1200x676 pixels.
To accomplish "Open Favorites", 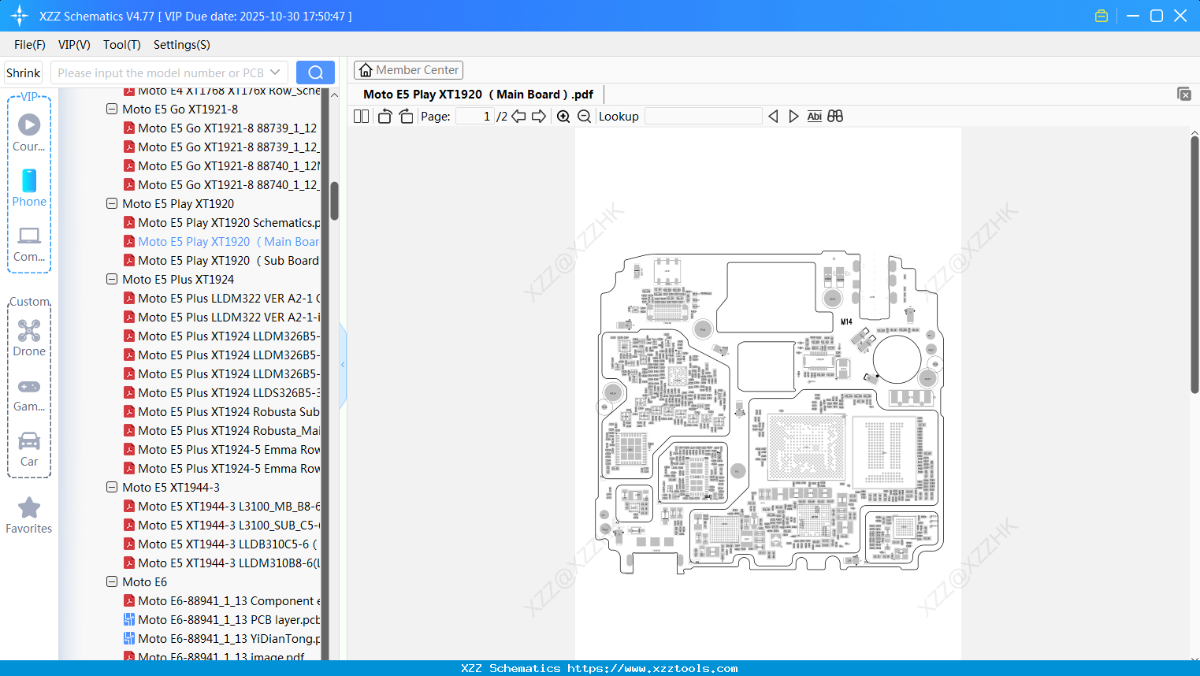I will coord(29,516).
